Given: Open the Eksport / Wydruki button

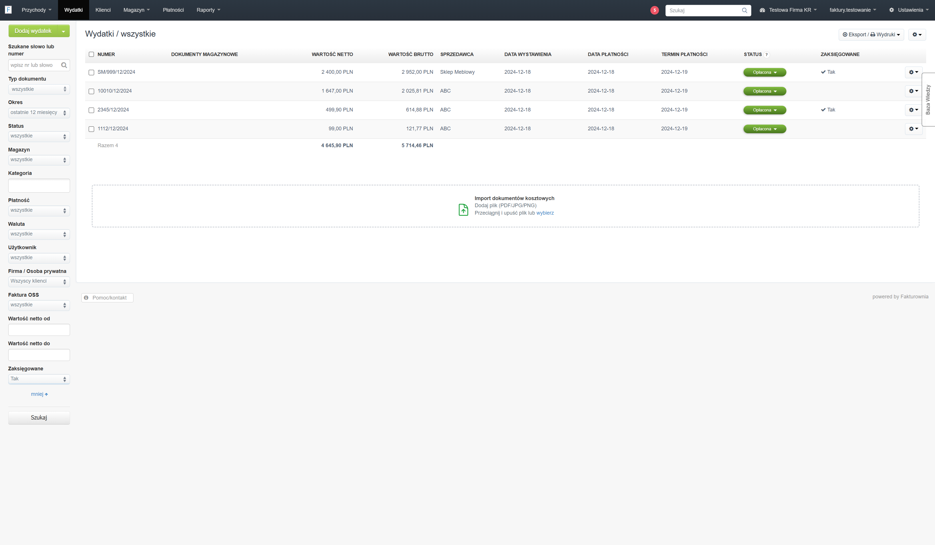Looking at the screenshot, I should tap(871, 35).
